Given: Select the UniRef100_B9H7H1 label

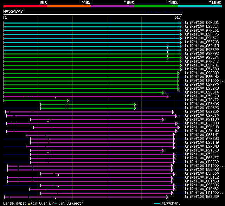Looking at the screenshot, I should (202, 65).
